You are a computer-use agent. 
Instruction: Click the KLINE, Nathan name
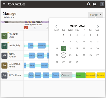coord(12,55)
